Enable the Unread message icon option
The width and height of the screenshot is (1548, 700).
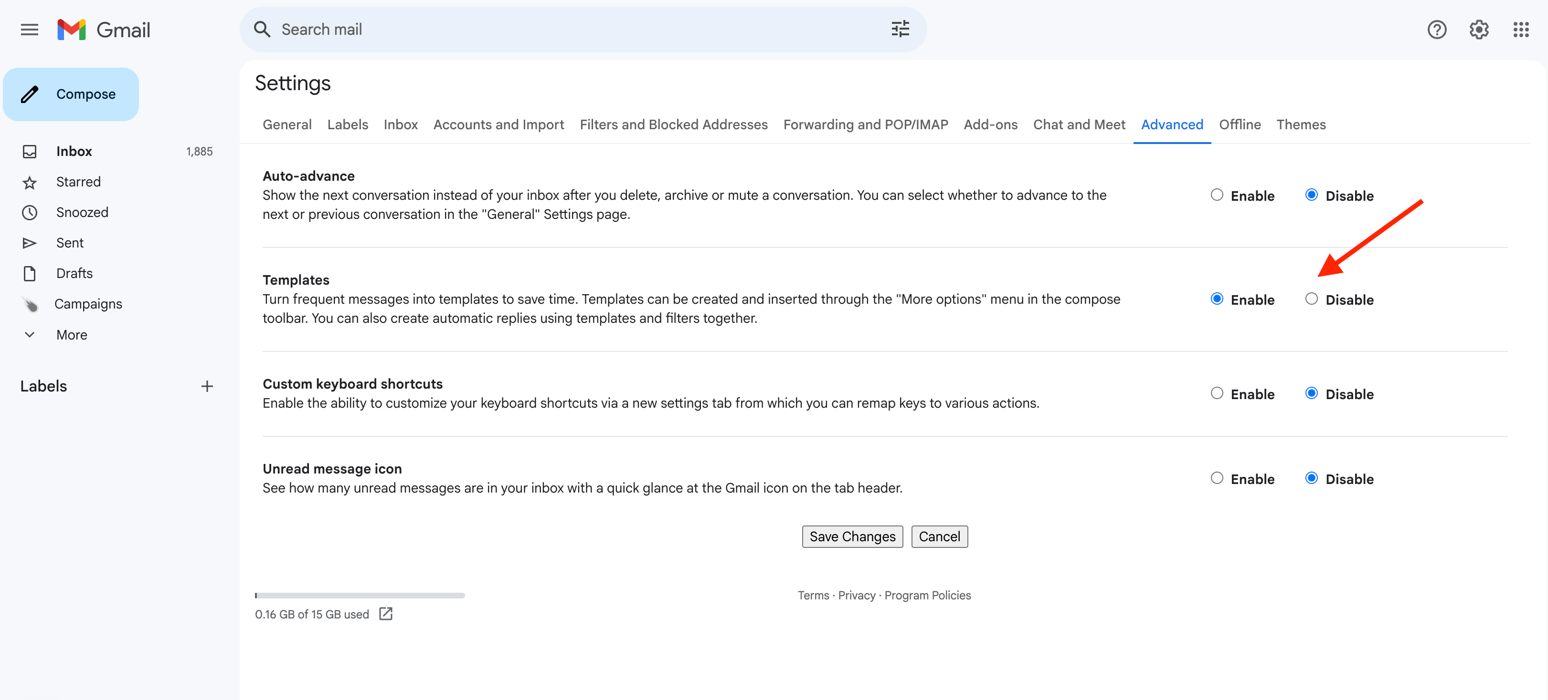click(1216, 478)
